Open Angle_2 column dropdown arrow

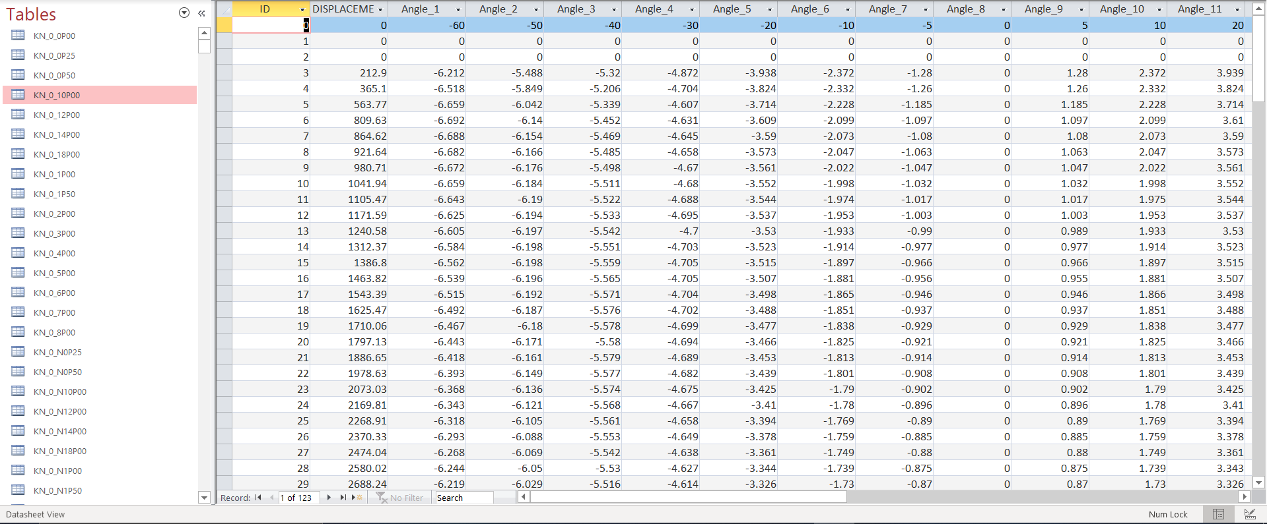536,9
